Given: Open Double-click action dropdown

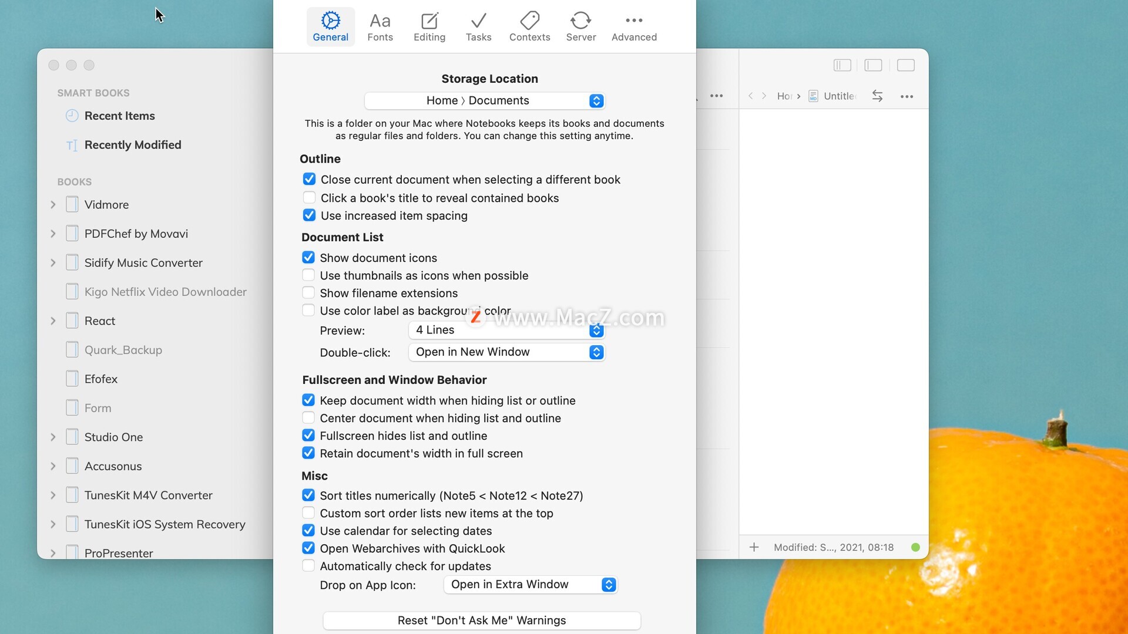Looking at the screenshot, I should (x=506, y=352).
